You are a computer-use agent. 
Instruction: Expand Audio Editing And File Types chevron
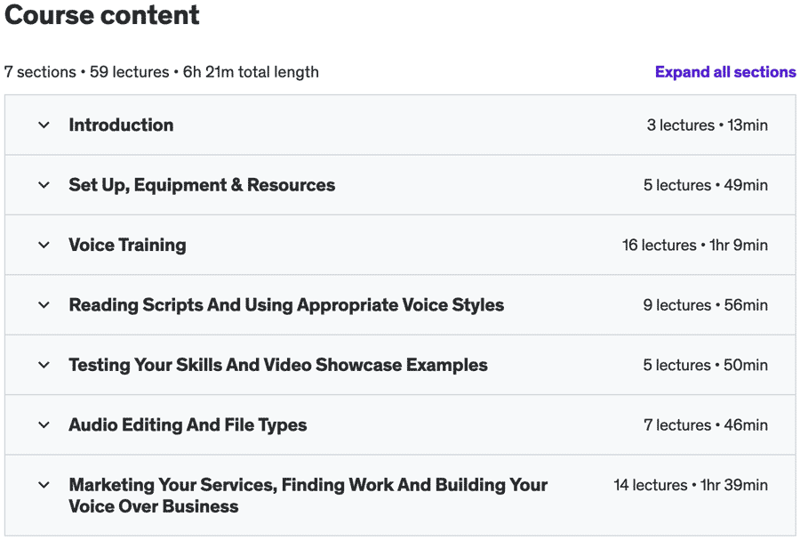[44, 424]
